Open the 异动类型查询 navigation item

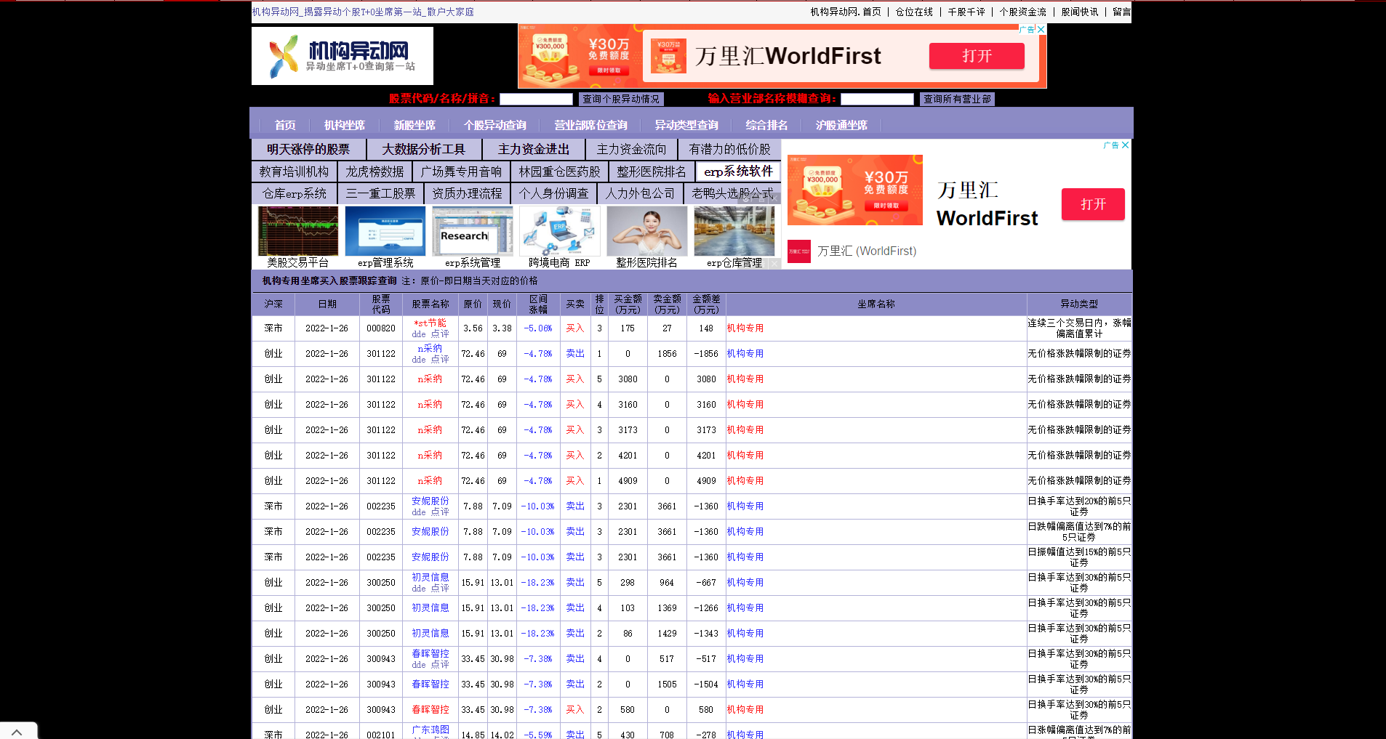[686, 125]
